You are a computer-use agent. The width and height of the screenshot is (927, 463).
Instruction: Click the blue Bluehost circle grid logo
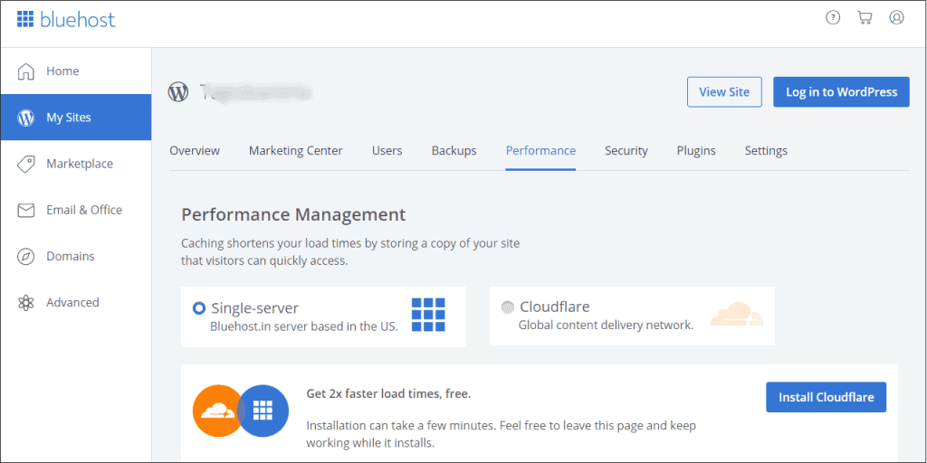pos(263,411)
